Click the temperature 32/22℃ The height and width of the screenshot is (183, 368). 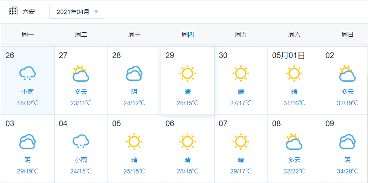(x=294, y=171)
